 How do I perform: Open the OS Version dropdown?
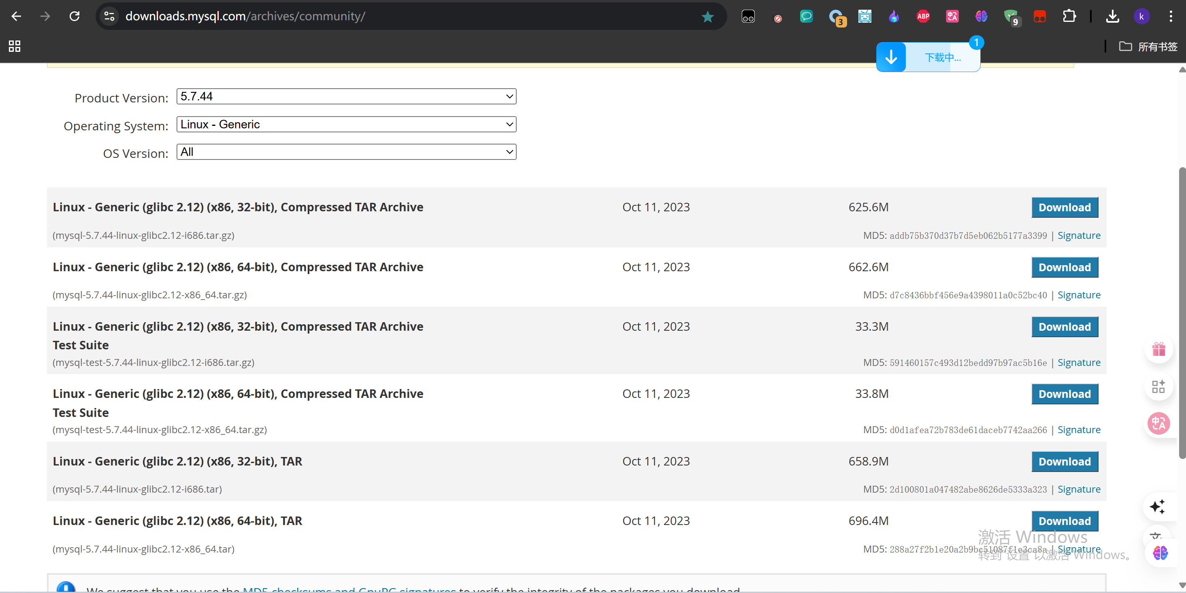tap(346, 152)
